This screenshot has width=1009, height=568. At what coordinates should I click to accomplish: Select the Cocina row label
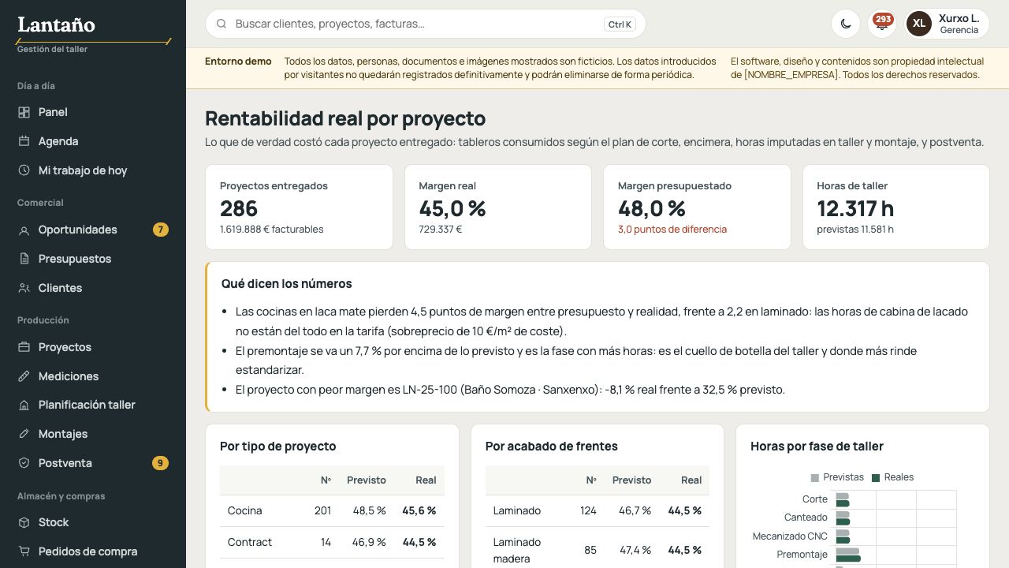pyautogui.click(x=244, y=510)
